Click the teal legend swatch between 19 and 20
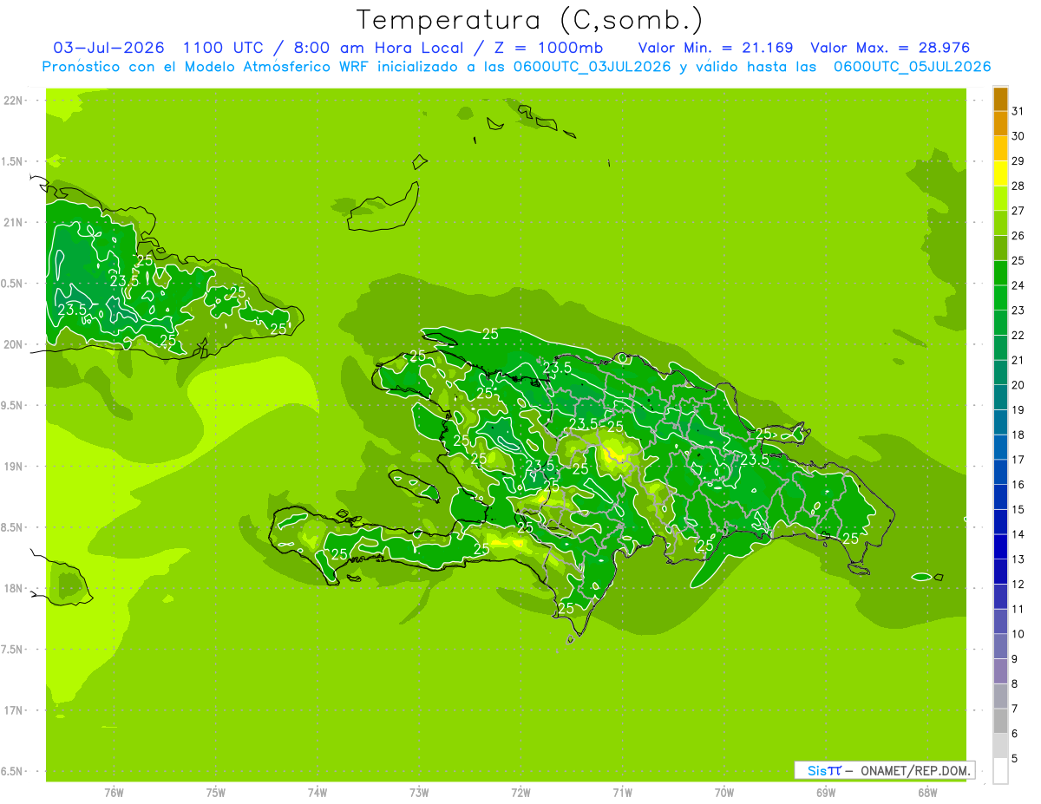 click(1000, 397)
